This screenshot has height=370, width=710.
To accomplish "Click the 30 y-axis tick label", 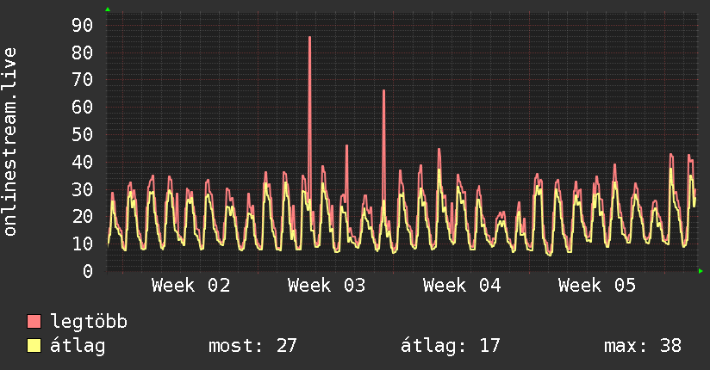I will click(x=82, y=189).
